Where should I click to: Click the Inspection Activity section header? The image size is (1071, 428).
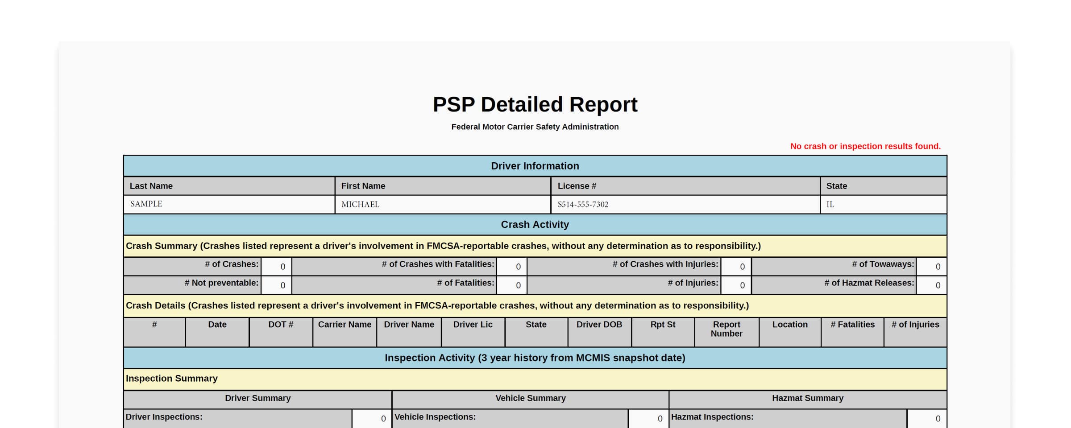coord(535,358)
